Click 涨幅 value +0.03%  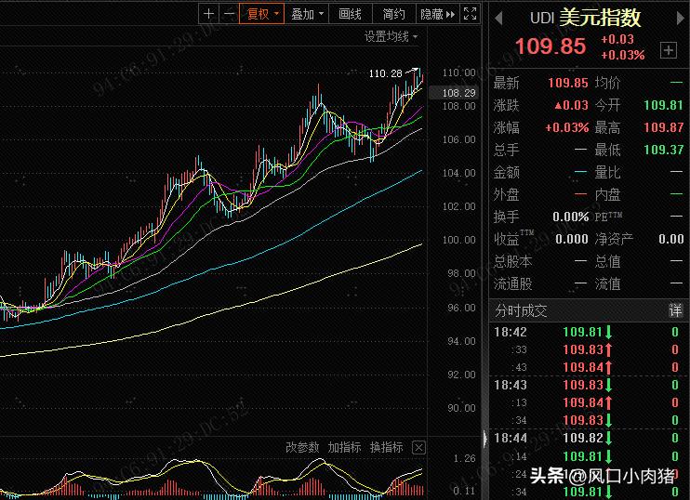point(567,127)
